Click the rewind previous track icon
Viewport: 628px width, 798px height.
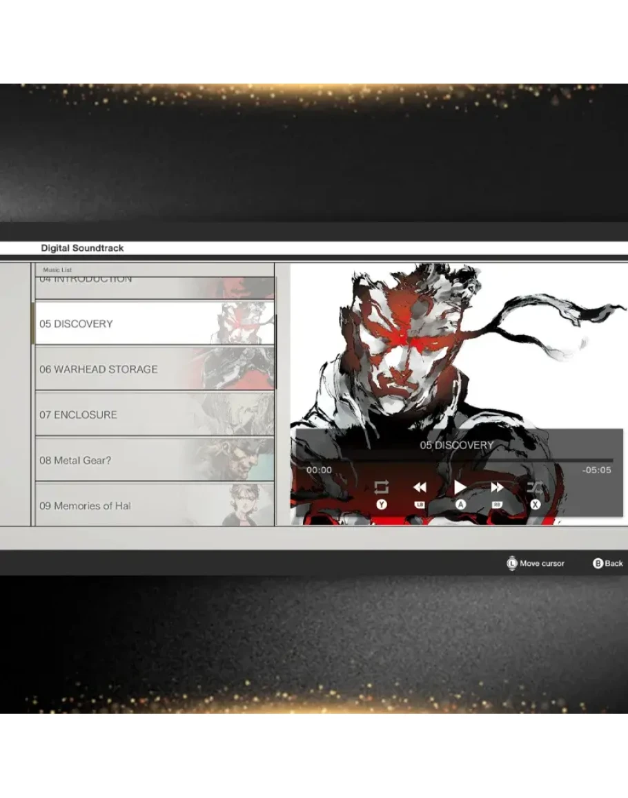(420, 487)
